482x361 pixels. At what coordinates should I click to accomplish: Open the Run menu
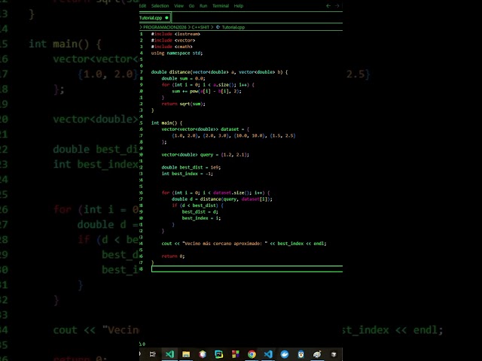point(203,6)
